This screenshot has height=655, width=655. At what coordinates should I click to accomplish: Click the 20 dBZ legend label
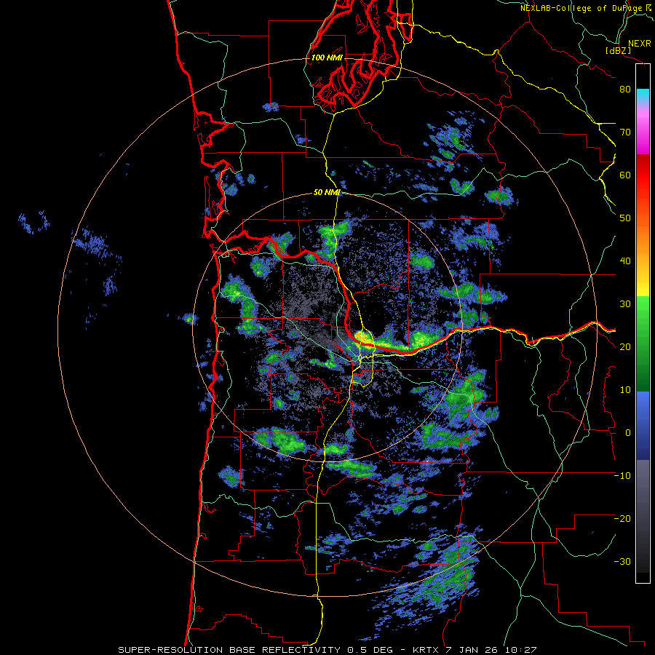pyautogui.click(x=625, y=346)
